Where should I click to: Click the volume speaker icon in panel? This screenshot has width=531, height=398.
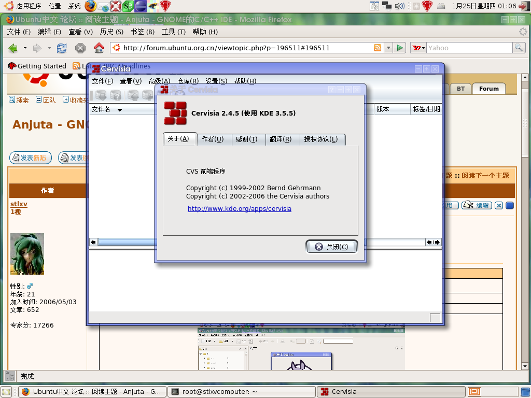tap(400, 6)
